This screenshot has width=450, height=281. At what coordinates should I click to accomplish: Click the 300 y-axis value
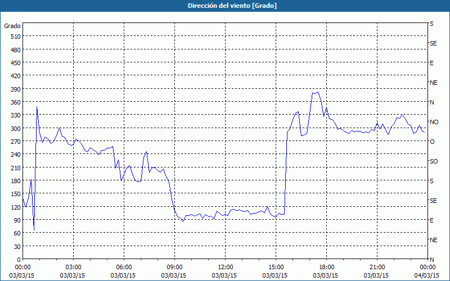16,129
